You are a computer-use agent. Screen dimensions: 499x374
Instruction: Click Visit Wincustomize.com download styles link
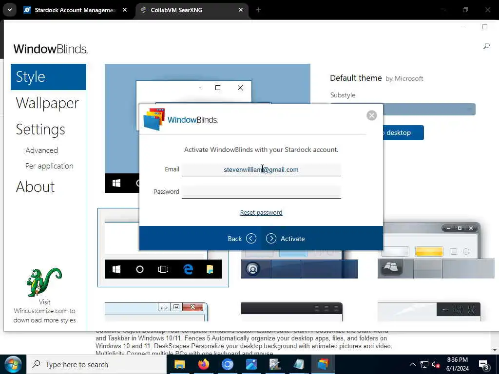click(x=44, y=311)
